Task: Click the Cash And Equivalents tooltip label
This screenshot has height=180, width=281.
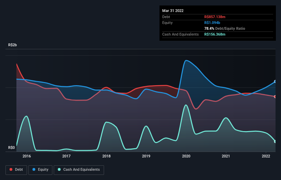Action: (x=180, y=34)
